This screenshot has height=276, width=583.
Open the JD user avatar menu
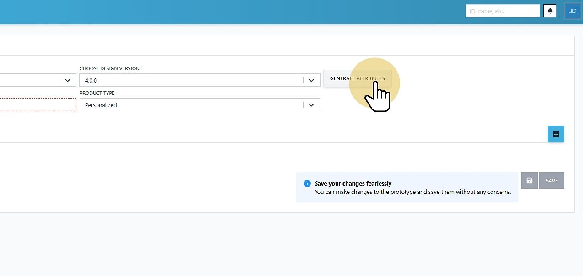point(573,11)
